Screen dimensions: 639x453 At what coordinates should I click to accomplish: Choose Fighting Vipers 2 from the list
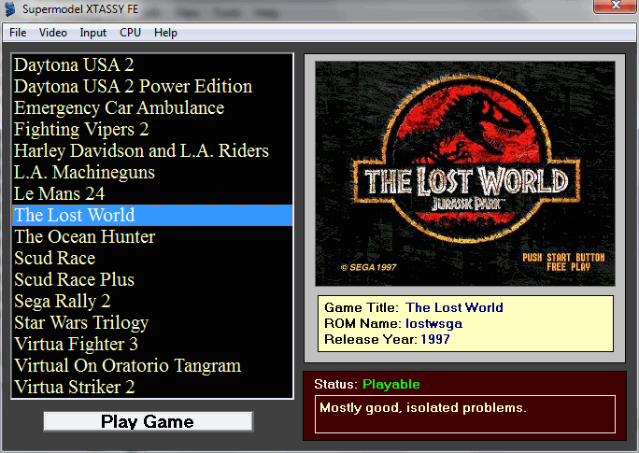tap(152, 129)
